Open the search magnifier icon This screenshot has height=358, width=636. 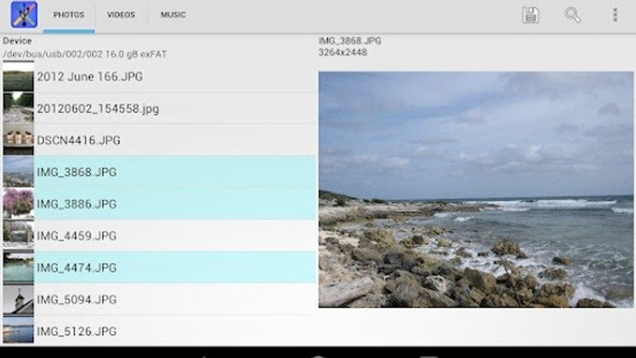coord(572,15)
